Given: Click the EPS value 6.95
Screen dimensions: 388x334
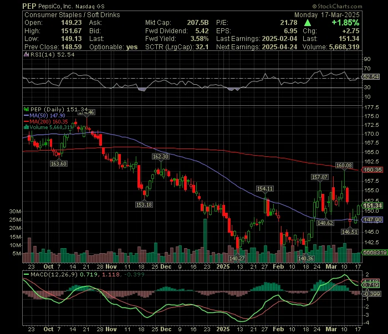Looking at the screenshot, I should coord(290,31).
